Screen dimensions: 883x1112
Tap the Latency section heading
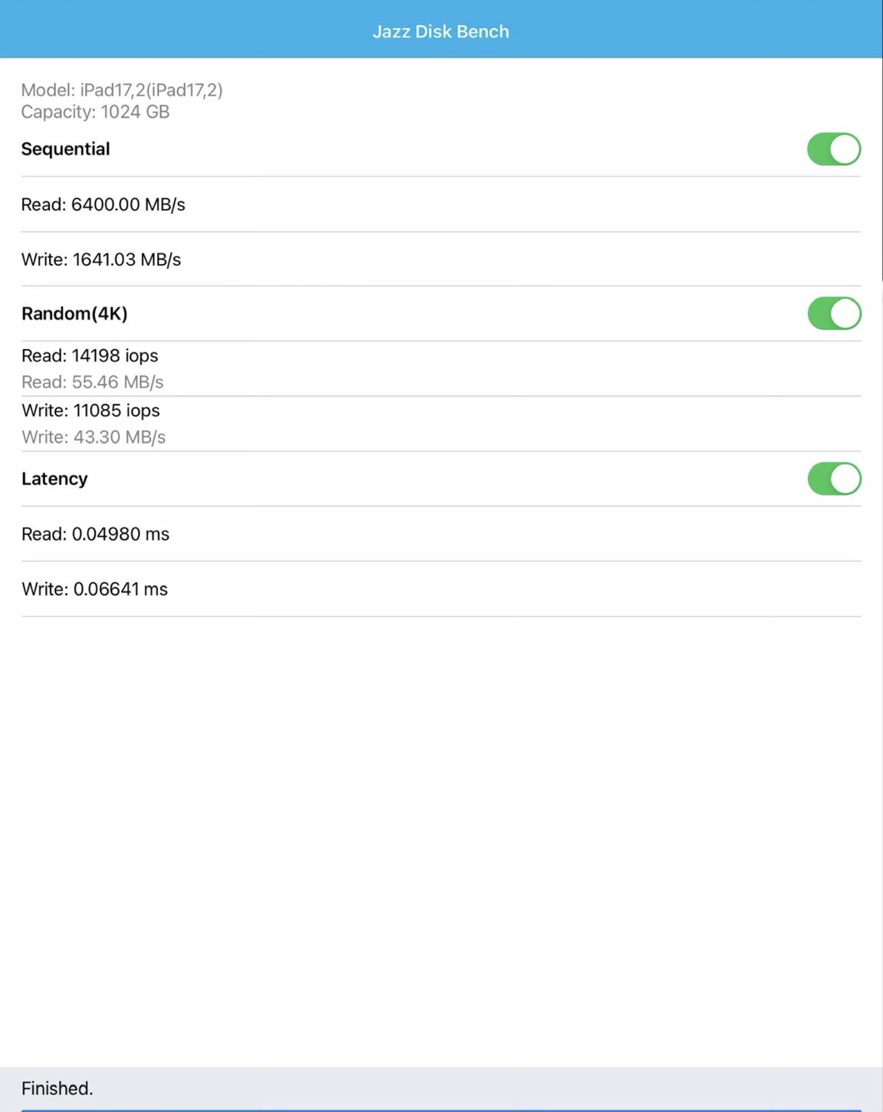pos(54,479)
